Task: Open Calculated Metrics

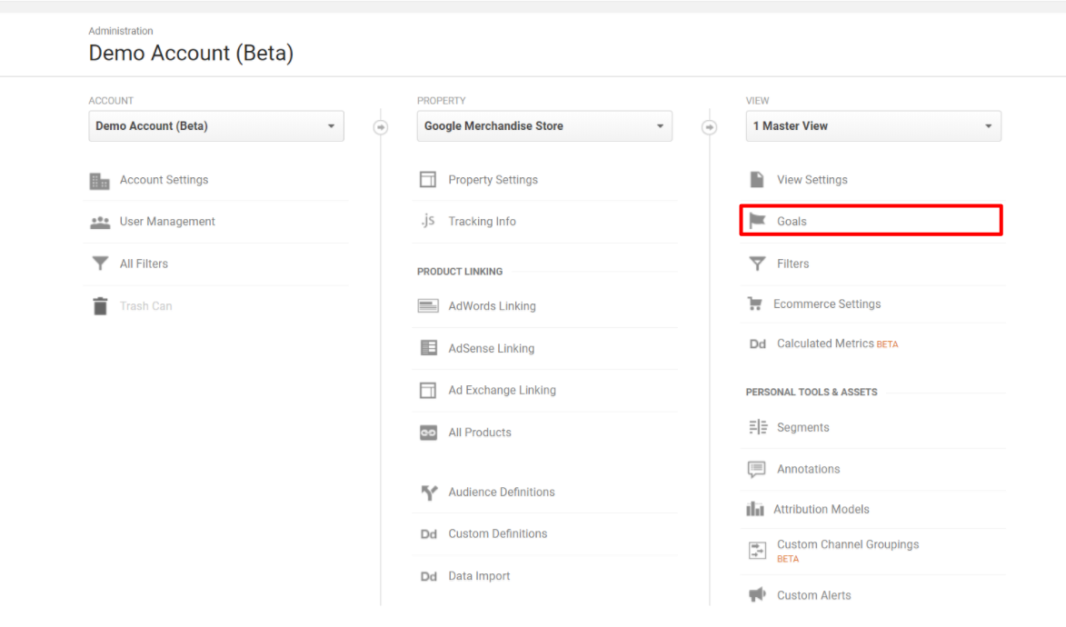Action: click(825, 343)
